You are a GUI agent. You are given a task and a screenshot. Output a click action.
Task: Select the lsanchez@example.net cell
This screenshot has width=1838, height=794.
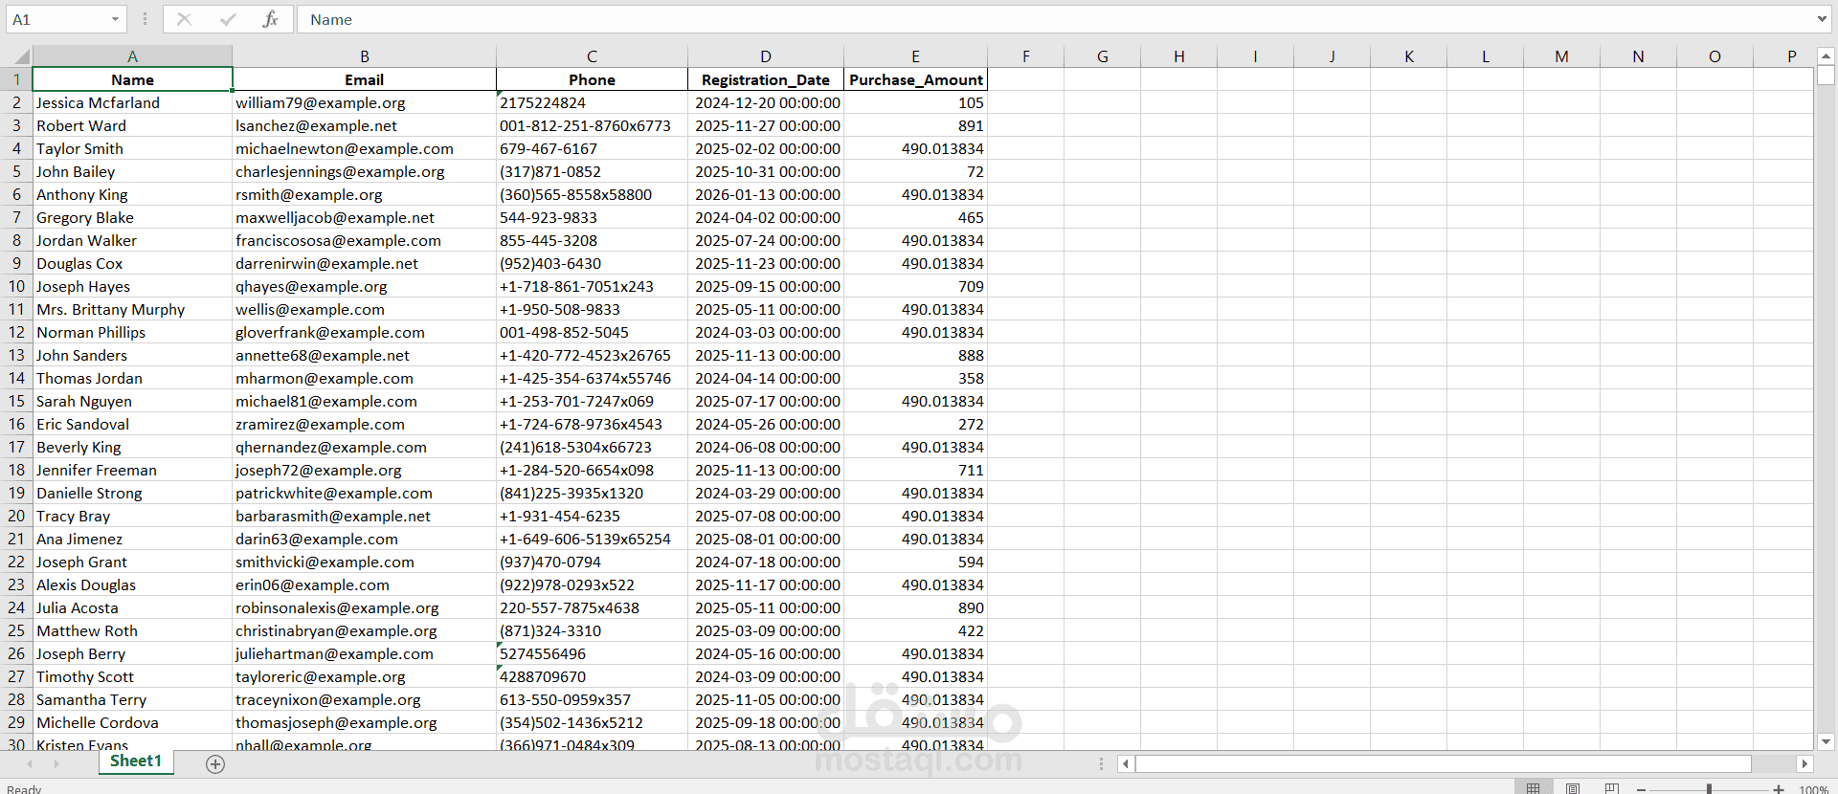coord(364,125)
